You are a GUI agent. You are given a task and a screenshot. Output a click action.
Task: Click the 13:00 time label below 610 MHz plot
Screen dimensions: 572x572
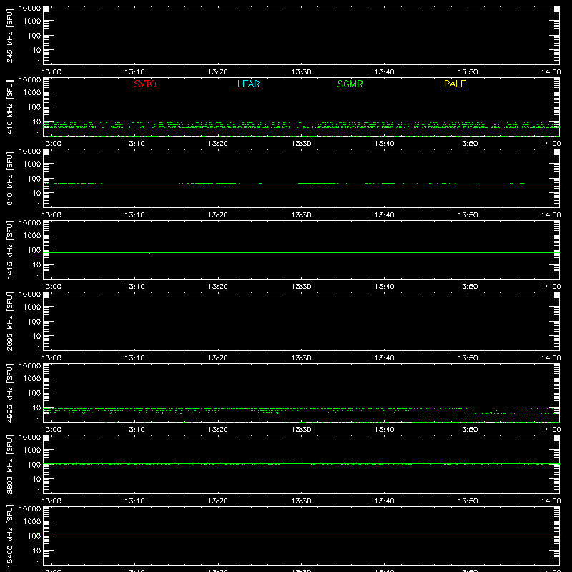(x=51, y=215)
